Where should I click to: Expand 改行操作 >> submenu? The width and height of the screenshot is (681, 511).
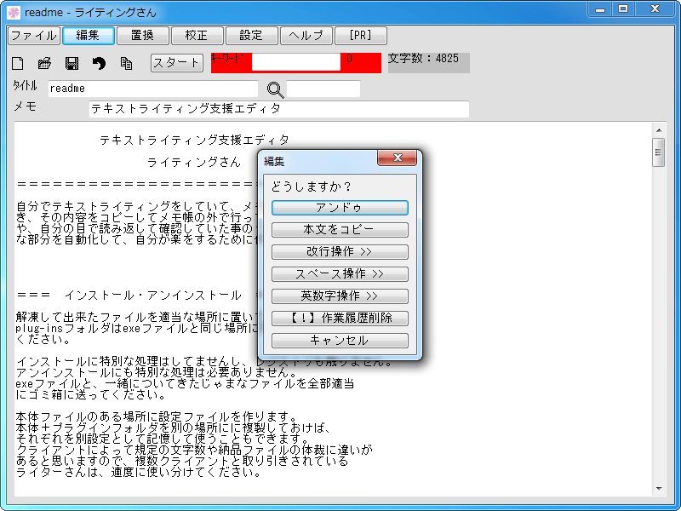(x=340, y=252)
